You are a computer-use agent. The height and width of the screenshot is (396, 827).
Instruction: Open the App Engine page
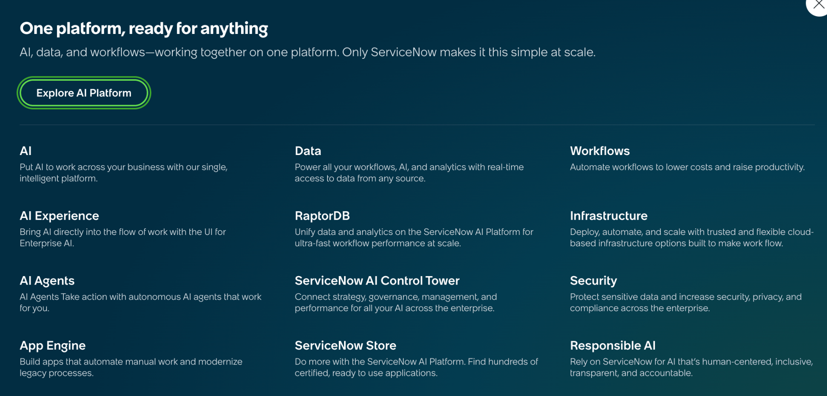52,346
